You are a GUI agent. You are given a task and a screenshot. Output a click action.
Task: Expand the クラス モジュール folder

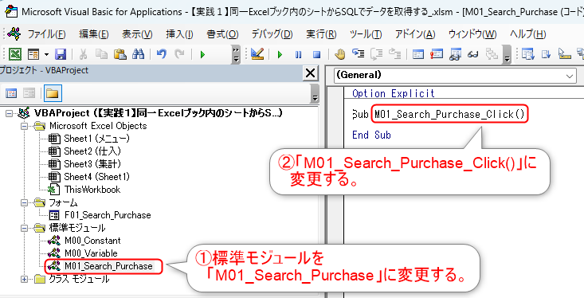pos(24,279)
